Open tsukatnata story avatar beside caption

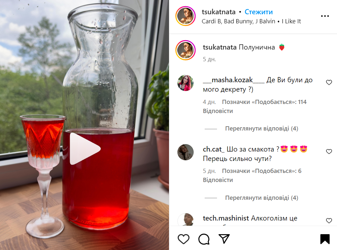pos(186,50)
